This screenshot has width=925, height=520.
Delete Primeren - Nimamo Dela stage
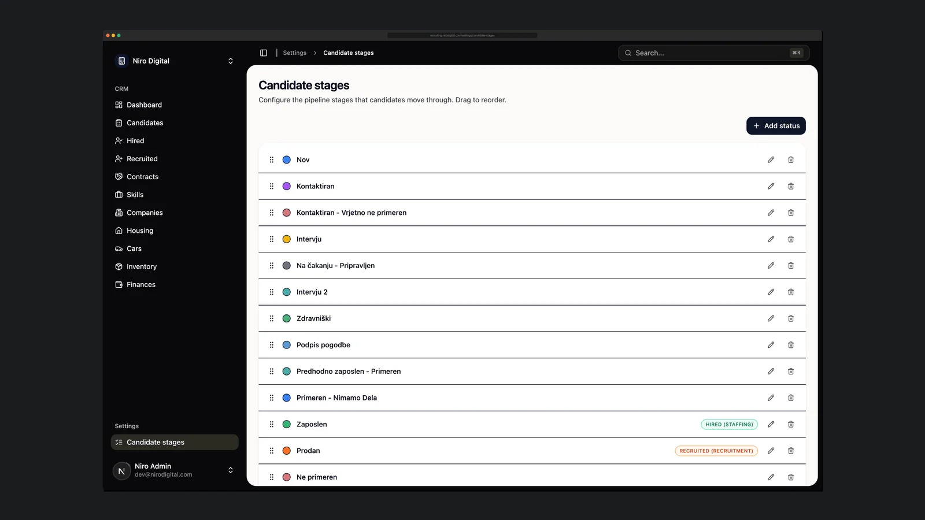tap(791, 398)
